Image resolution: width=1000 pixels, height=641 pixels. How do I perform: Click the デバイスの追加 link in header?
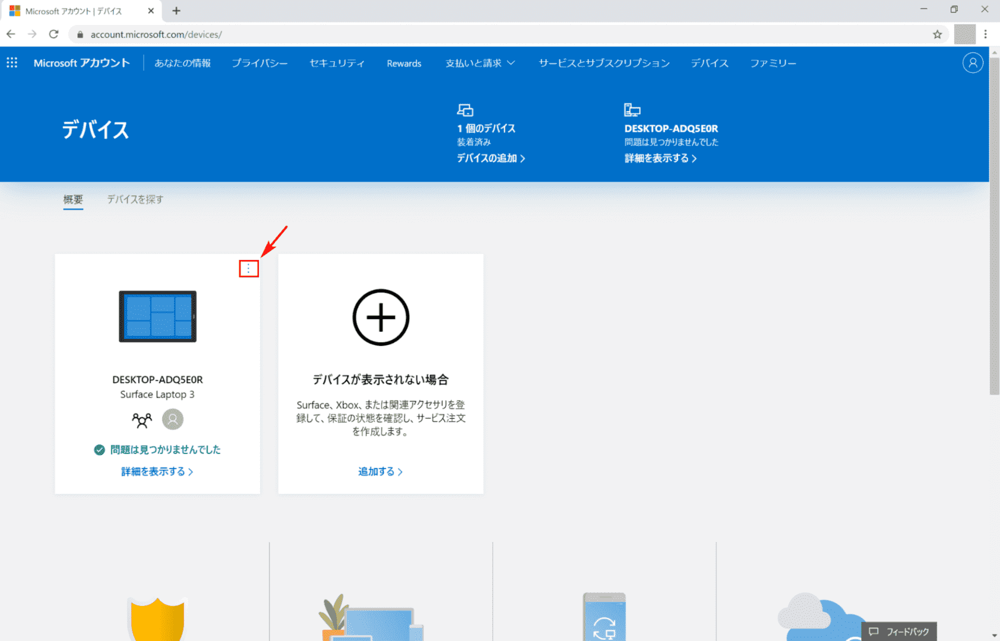[x=490, y=158]
